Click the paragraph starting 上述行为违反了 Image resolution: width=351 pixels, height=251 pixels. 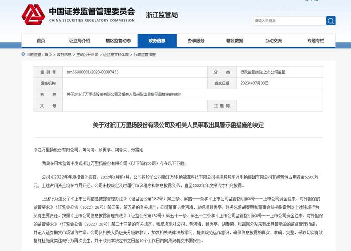pyautogui.click(x=178, y=220)
